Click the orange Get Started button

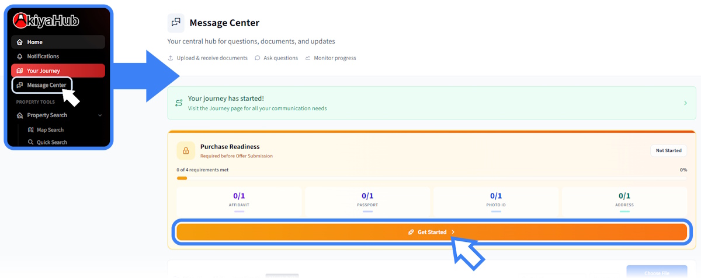click(x=432, y=232)
